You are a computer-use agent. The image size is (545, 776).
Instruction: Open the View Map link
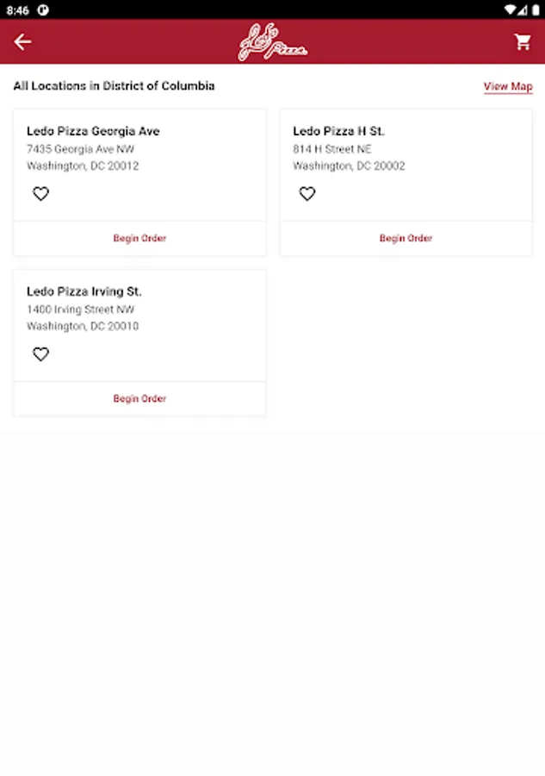508,87
